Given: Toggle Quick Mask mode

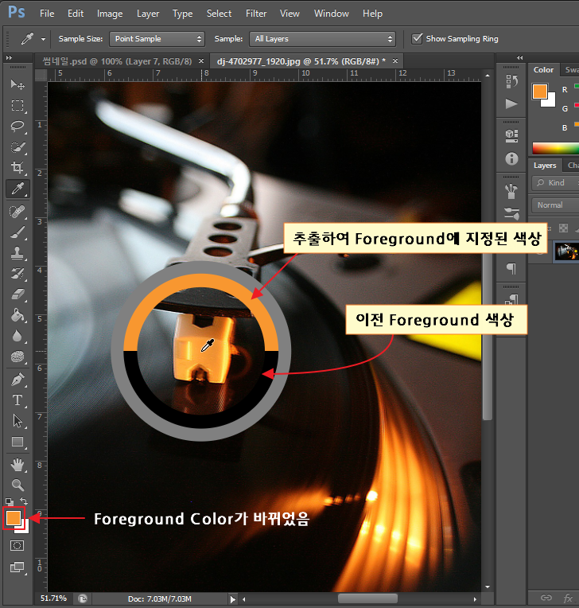Looking at the screenshot, I should tap(17, 546).
